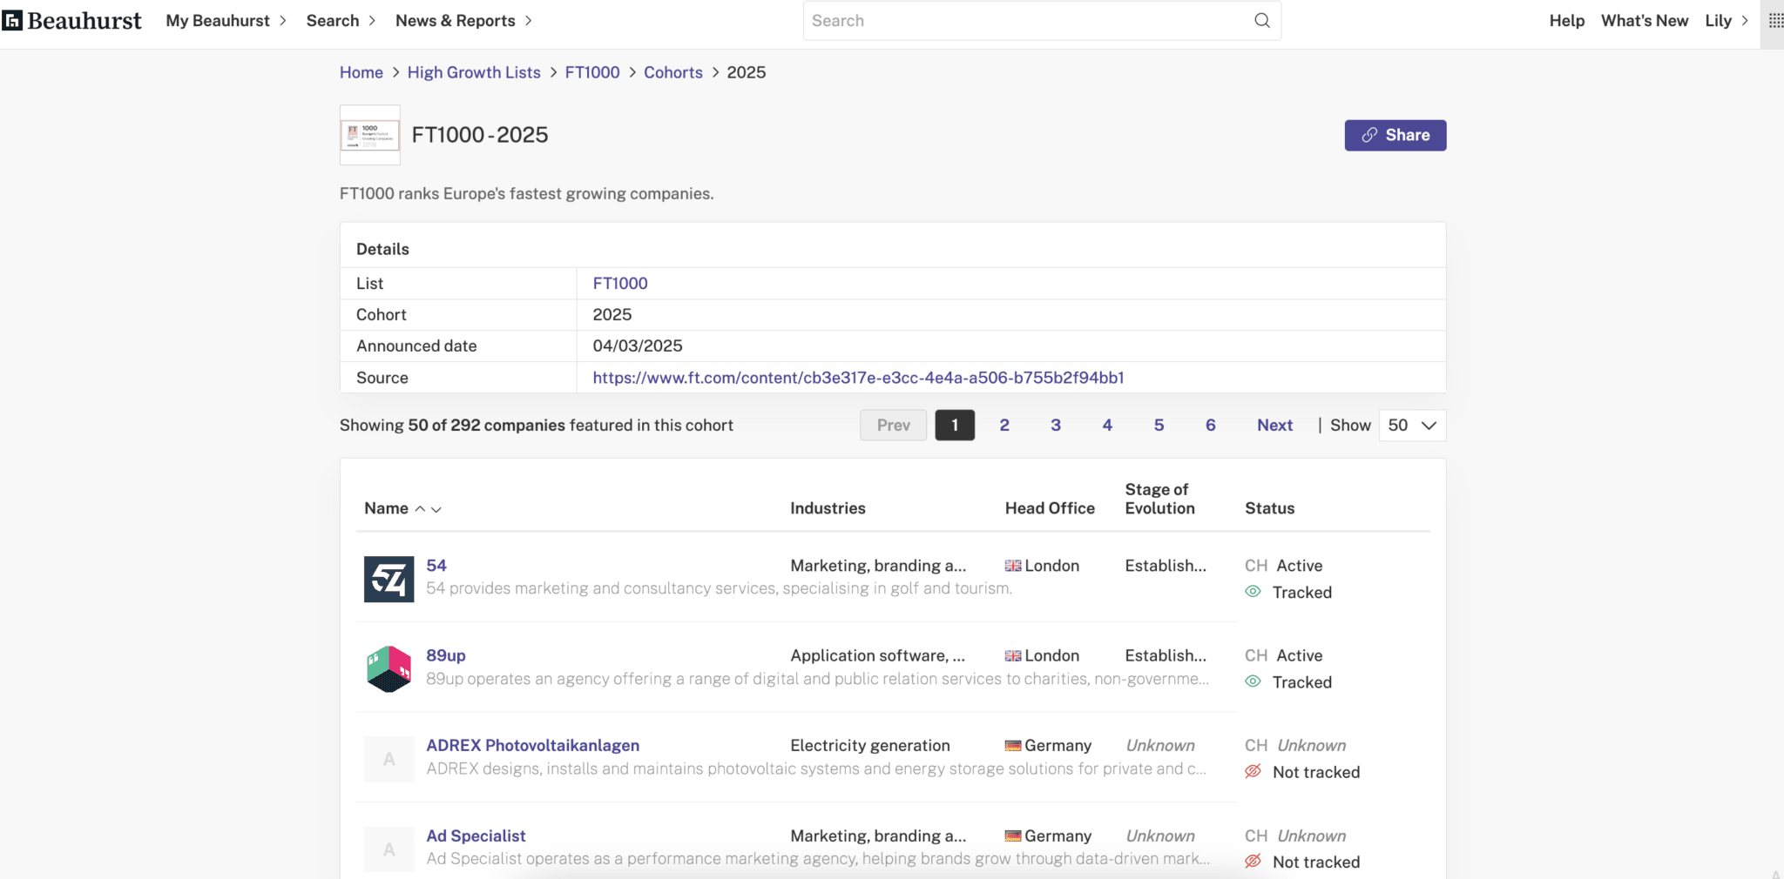This screenshot has width=1784, height=879.
Task: Click CH Unknown status for Ad Specialist
Action: point(1295,835)
